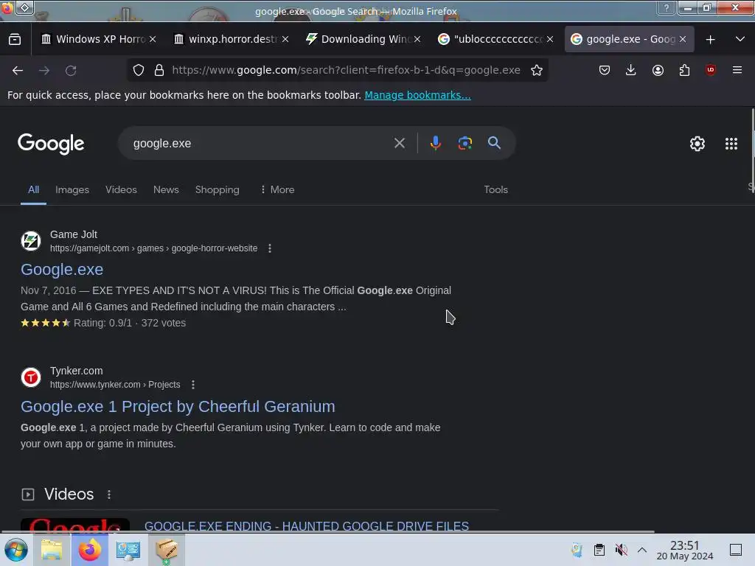Image resolution: width=755 pixels, height=566 pixels.
Task: Open GOOGLE.EXE ENDING video link
Action: 306,526
